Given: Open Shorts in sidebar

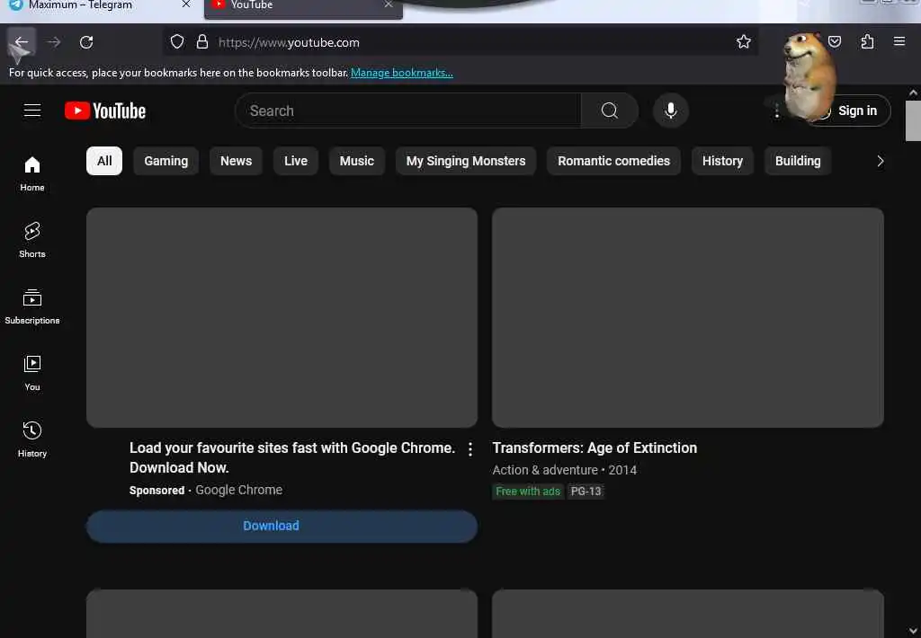Looking at the screenshot, I should [32, 240].
